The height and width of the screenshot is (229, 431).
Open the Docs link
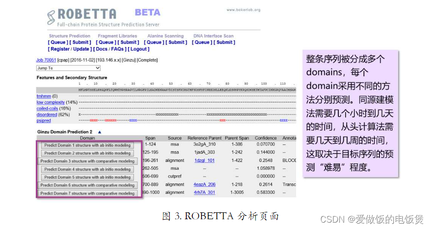pyautogui.click(x=101, y=49)
